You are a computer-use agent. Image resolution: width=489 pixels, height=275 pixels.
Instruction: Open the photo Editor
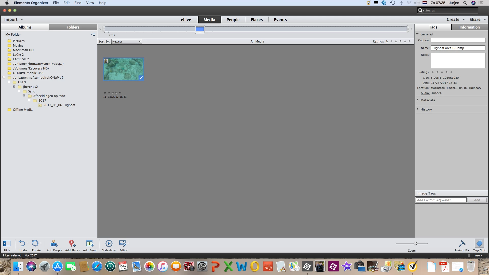[x=123, y=244]
